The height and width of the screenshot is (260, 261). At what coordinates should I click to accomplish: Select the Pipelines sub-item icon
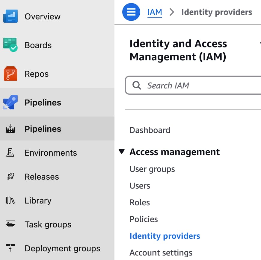point(10,129)
